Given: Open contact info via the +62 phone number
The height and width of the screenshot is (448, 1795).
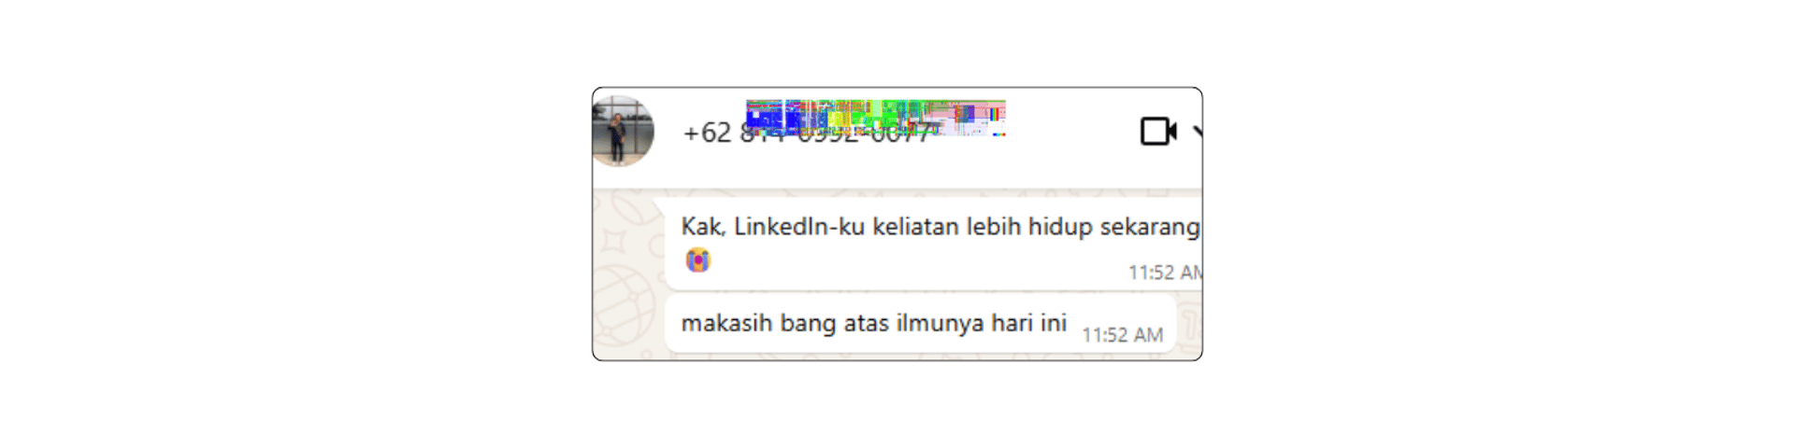Looking at the screenshot, I should [807, 133].
